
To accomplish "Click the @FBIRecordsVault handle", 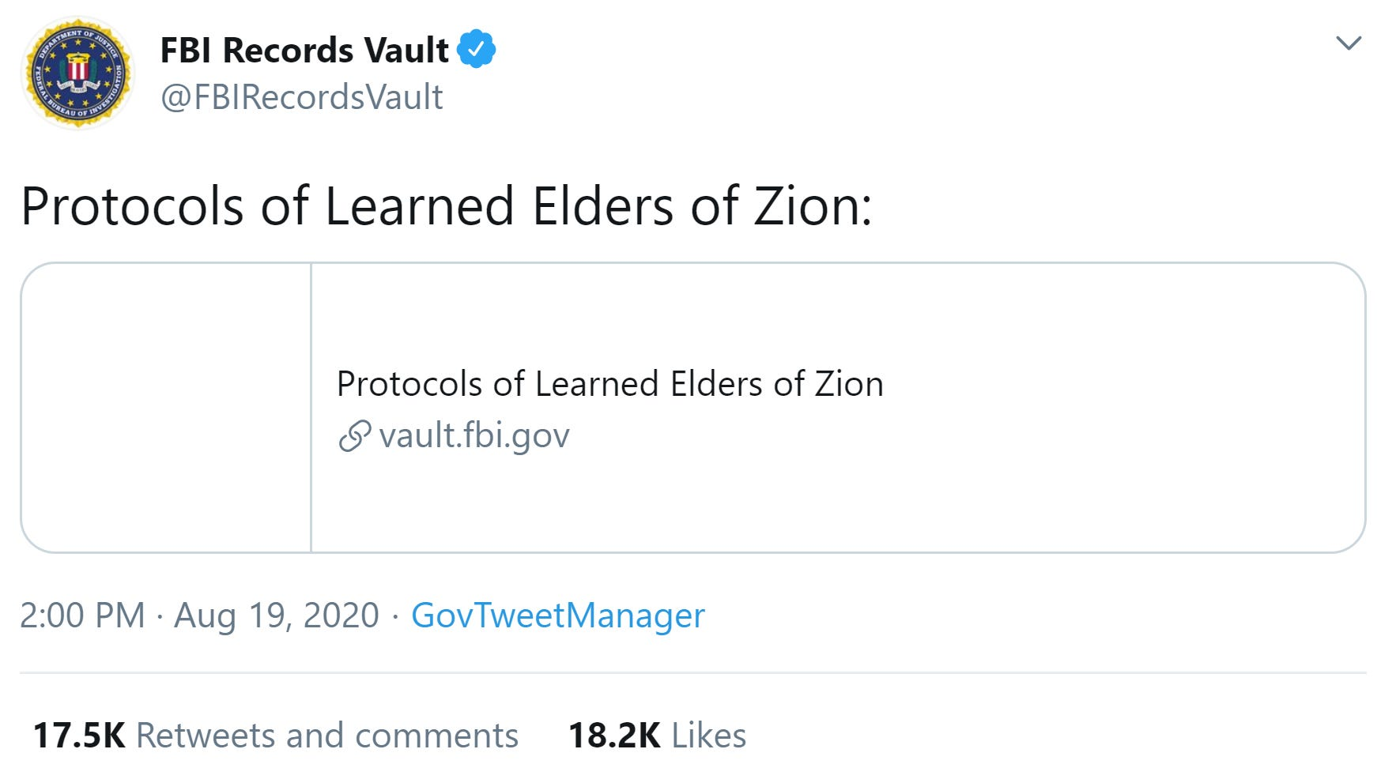I will tap(301, 98).
